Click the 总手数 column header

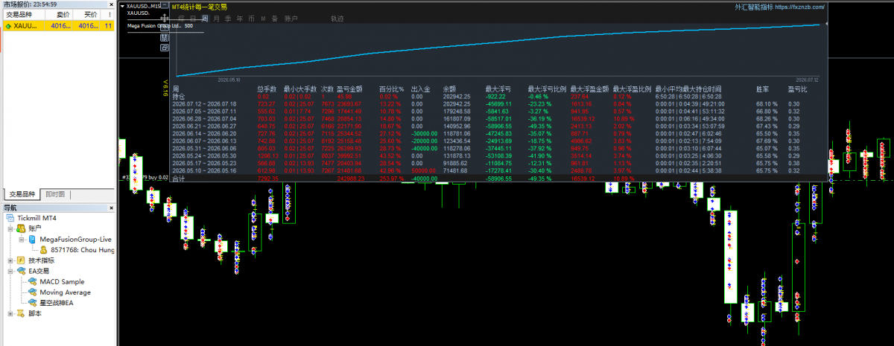pyautogui.click(x=266, y=89)
